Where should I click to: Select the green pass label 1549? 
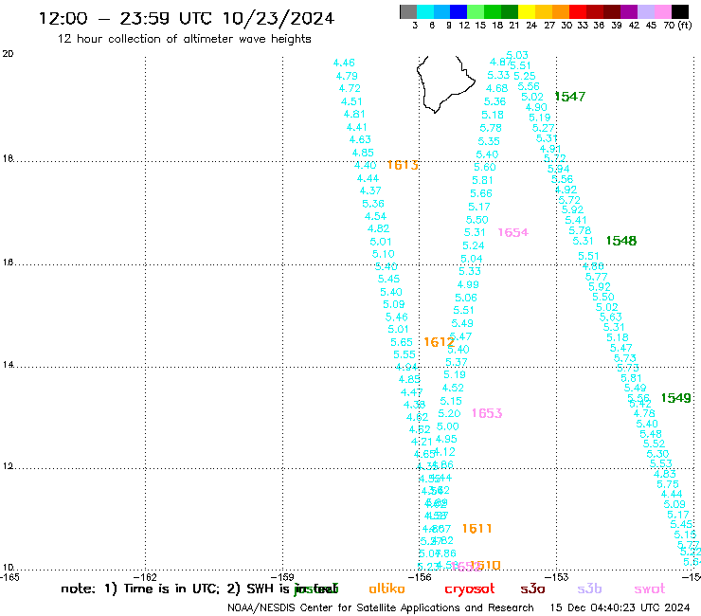point(676,398)
